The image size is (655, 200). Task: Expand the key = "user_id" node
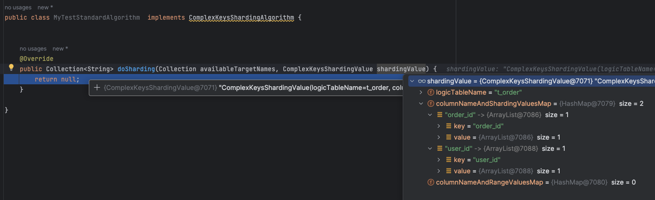pyautogui.click(x=439, y=160)
